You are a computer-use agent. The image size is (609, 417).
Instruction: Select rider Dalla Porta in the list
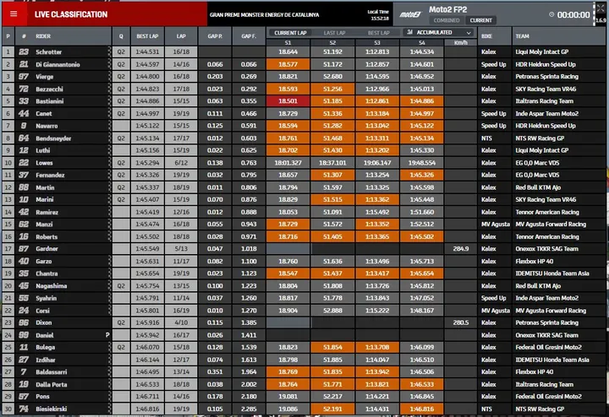pyautogui.click(x=52, y=384)
